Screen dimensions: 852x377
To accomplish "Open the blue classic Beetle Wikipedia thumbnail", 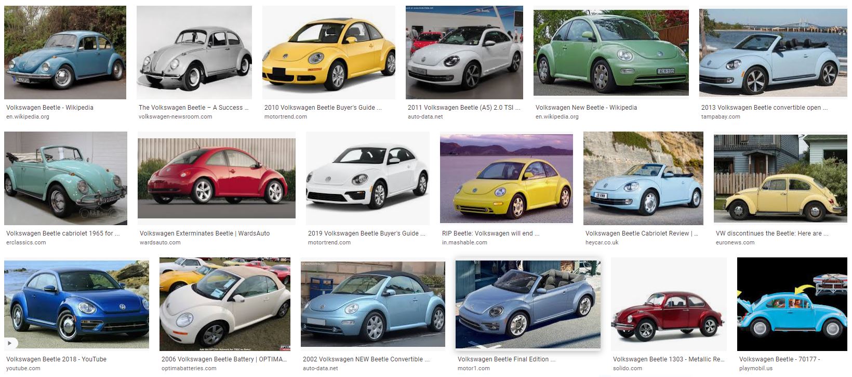I will [x=65, y=53].
